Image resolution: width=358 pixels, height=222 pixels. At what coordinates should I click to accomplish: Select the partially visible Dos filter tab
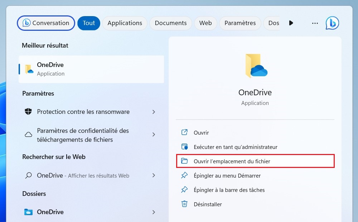click(272, 23)
